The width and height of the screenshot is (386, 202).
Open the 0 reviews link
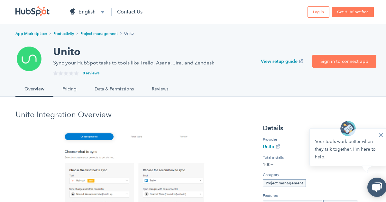(x=91, y=73)
